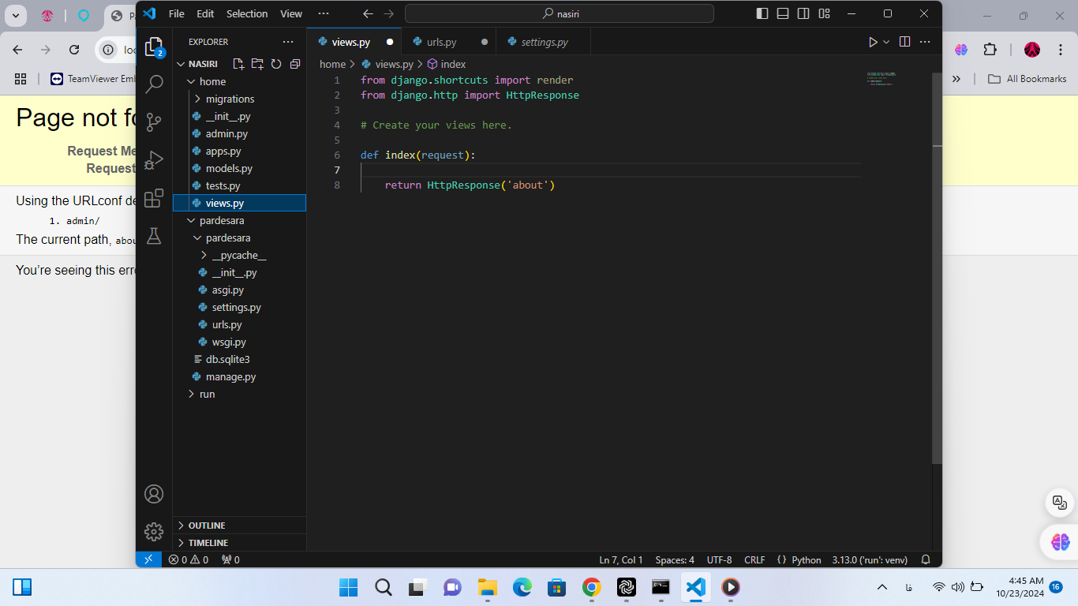
Task: Click the home breadcrumb segment
Action: [332, 64]
